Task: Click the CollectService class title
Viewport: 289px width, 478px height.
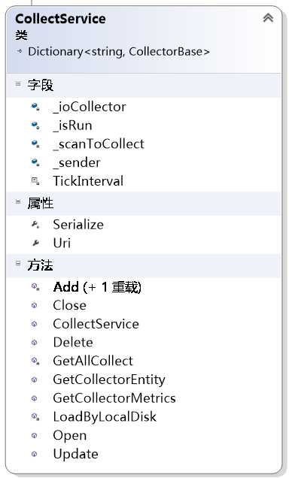Action: click(60, 19)
